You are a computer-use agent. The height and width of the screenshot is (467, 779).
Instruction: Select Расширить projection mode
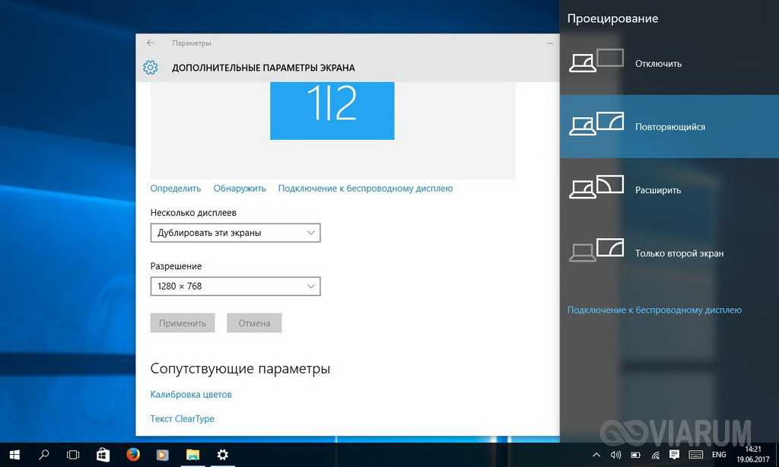pos(658,190)
